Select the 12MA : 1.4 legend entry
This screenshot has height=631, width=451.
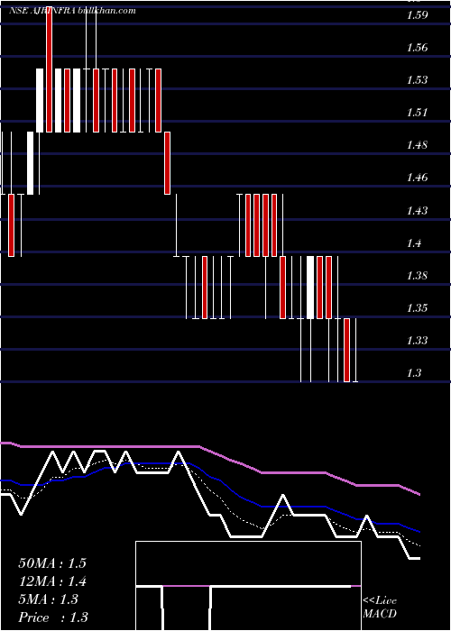pos(52,581)
